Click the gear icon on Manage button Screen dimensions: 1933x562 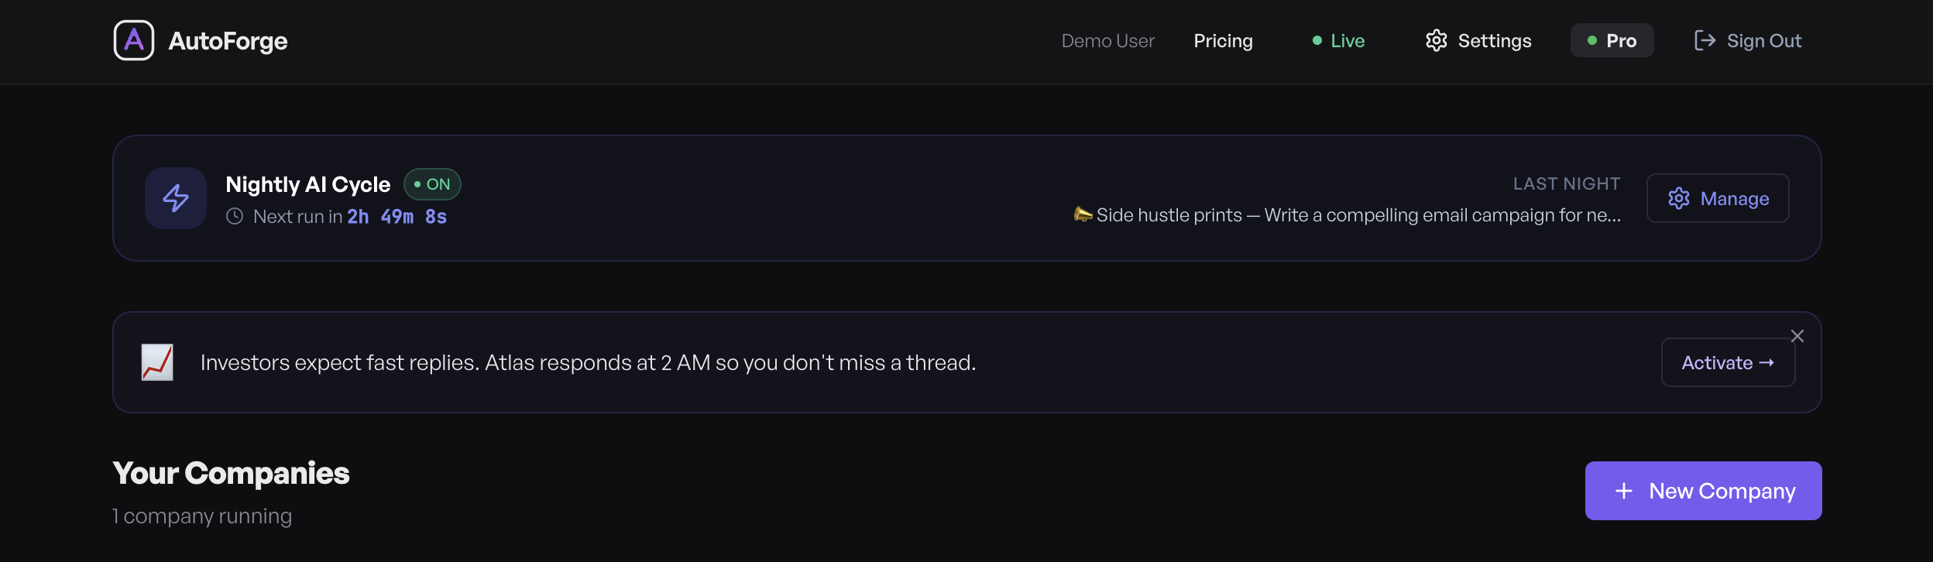click(x=1678, y=199)
